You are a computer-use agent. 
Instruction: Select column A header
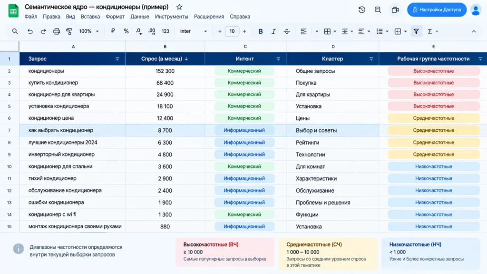pos(72,47)
